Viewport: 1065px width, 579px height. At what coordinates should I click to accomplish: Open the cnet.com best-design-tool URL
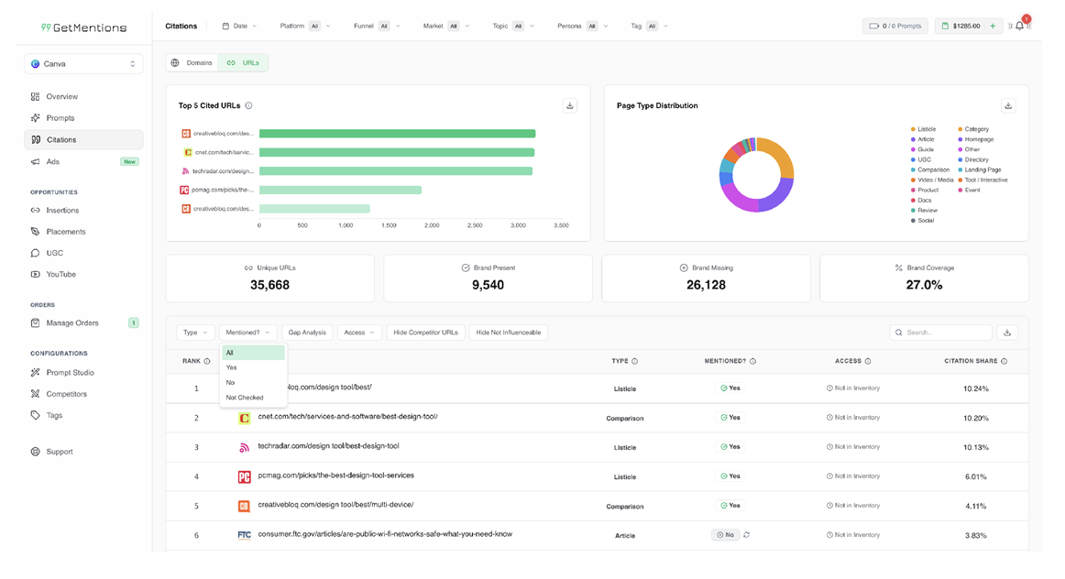tap(347, 417)
